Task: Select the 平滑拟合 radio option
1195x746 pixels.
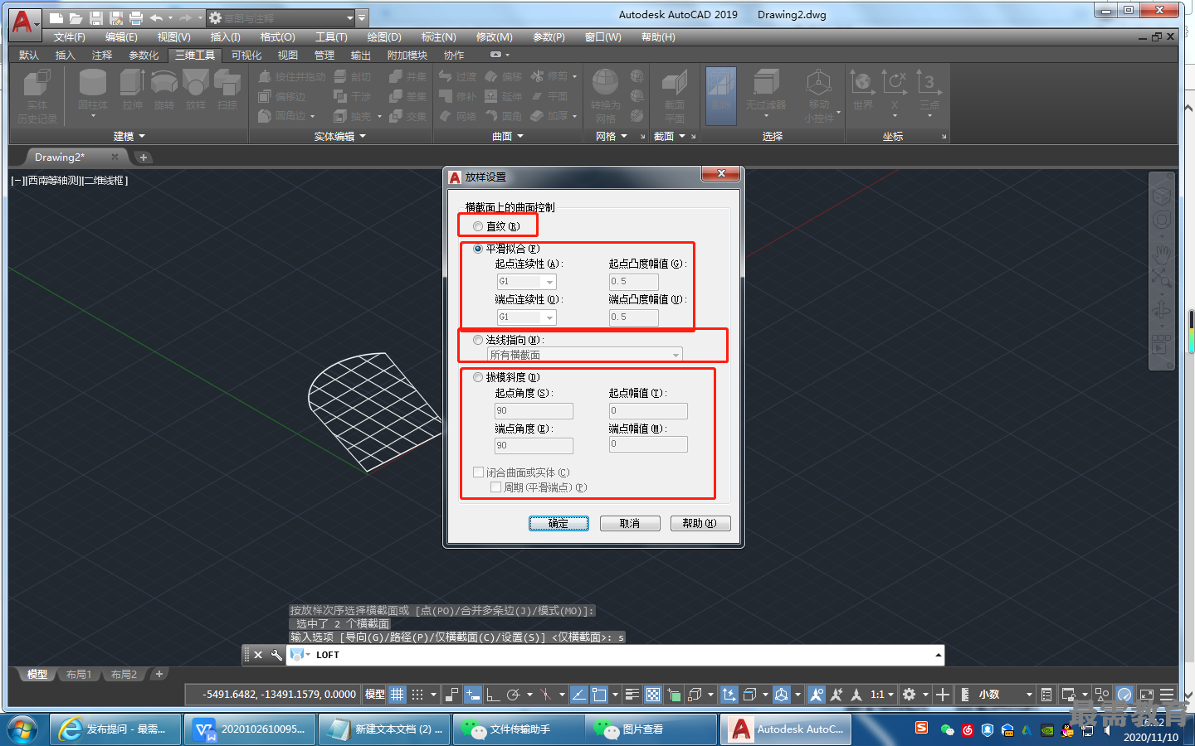Action: tap(478, 249)
